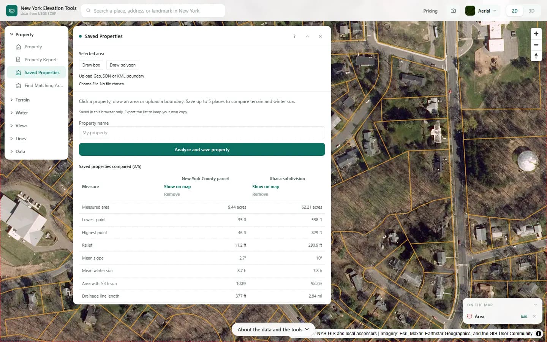Click the zoom in plus button on map
The height and width of the screenshot is (342, 547).
click(536, 34)
